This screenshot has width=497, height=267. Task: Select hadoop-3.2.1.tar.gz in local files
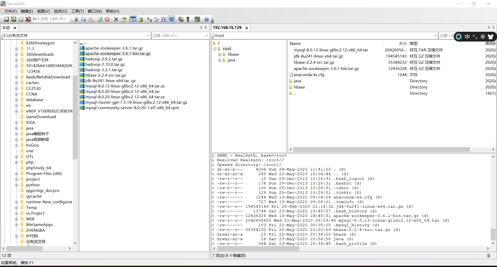point(104,70)
